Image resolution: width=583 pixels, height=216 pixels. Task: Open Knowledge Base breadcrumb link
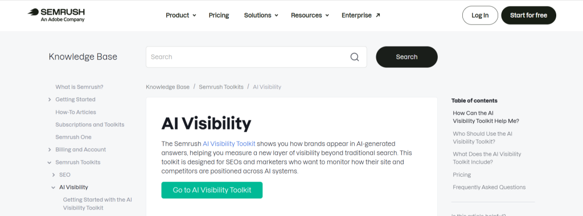click(x=168, y=87)
